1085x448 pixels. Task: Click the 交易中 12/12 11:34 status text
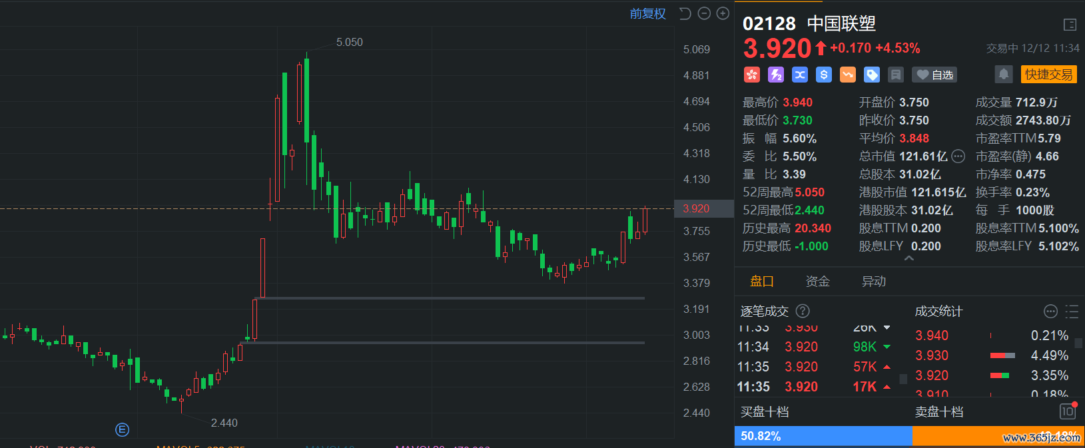pyautogui.click(x=1033, y=48)
